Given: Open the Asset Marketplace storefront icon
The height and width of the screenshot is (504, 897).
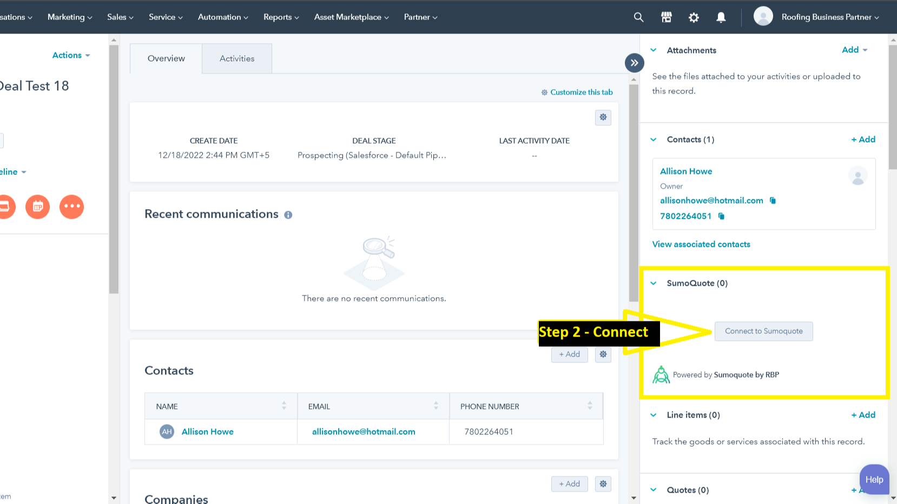Looking at the screenshot, I should 666,17.
